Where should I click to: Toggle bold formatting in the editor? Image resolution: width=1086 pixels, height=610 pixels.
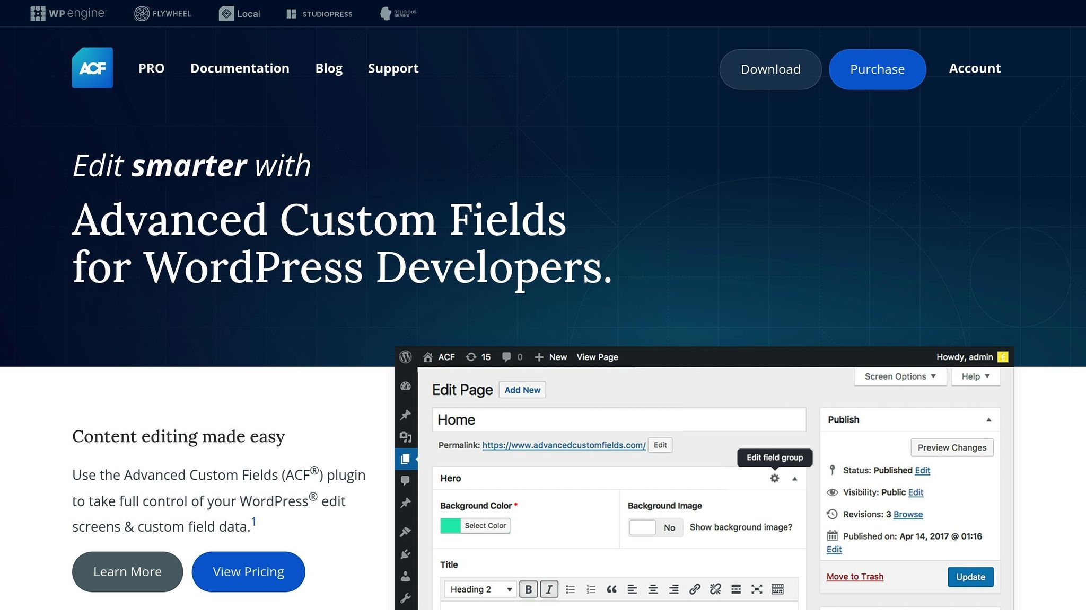pyautogui.click(x=529, y=589)
